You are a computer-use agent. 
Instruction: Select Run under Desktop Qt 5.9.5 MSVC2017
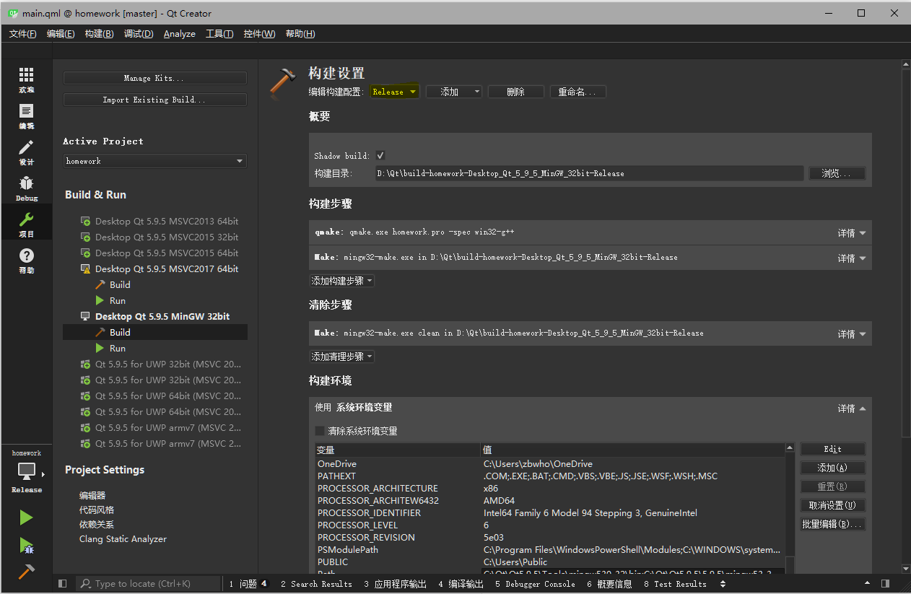tap(117, 300)
